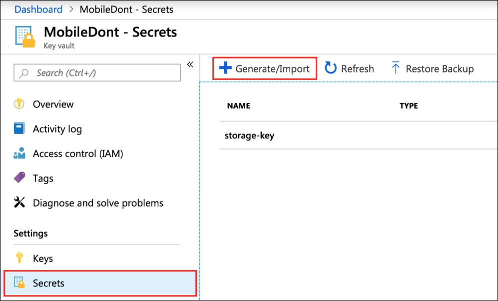The image size is (498, 301).
Task: Click the Activity log book icon
Action: tap(19, 128)
